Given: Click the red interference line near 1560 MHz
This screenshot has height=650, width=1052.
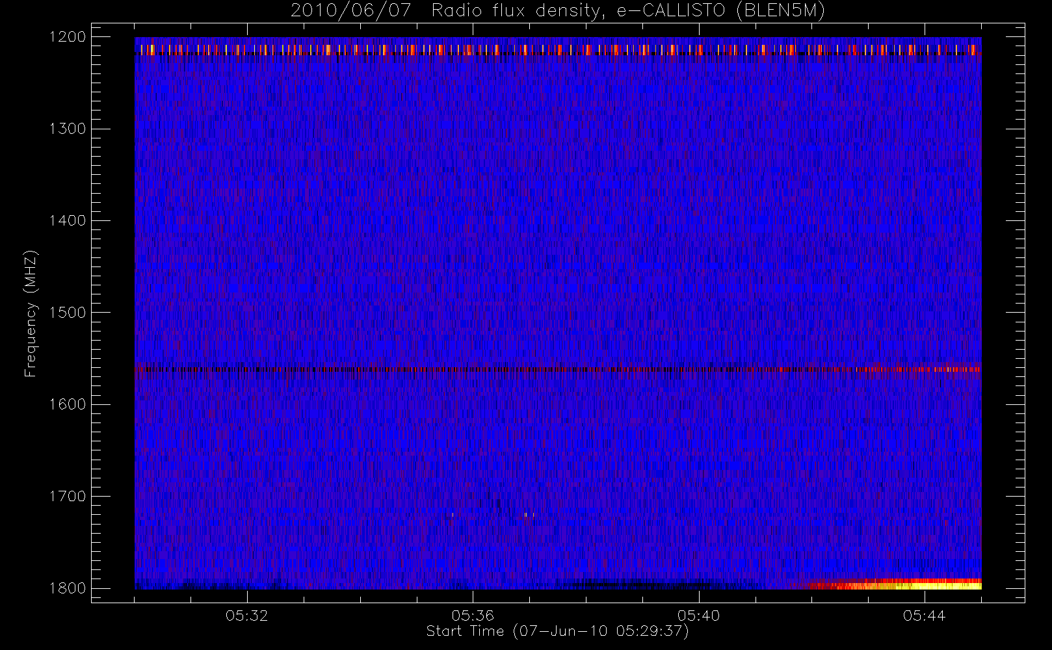Looking at the screenshot, I should (x=558, y=369).
